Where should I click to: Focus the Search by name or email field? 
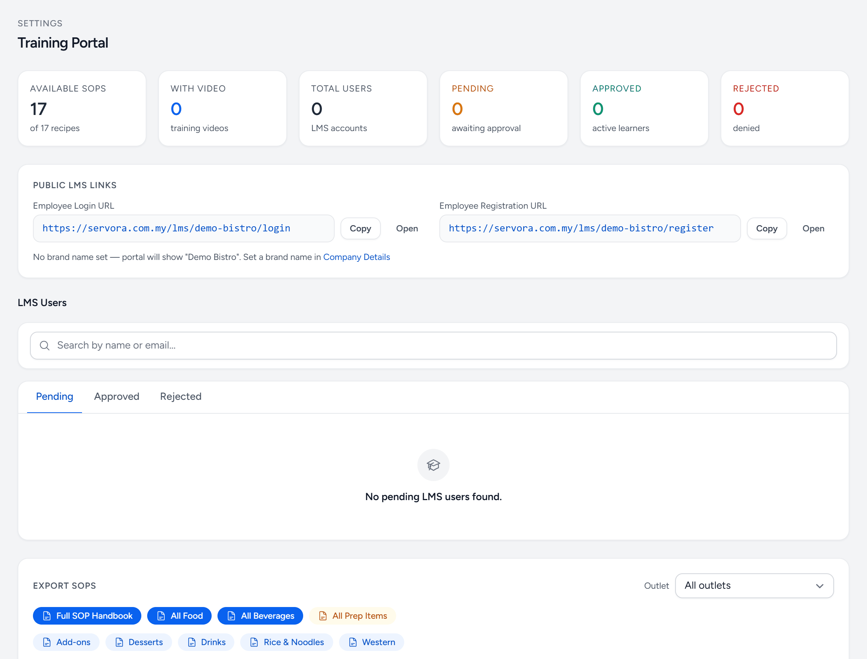click(x=433, y=345)
